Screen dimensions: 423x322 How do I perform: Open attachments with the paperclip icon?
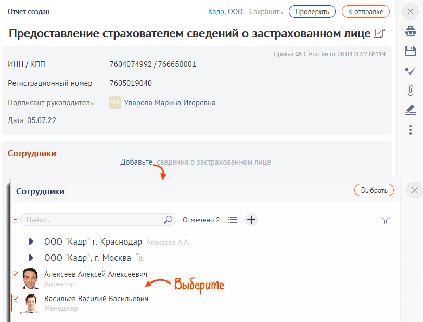[411, 90]
